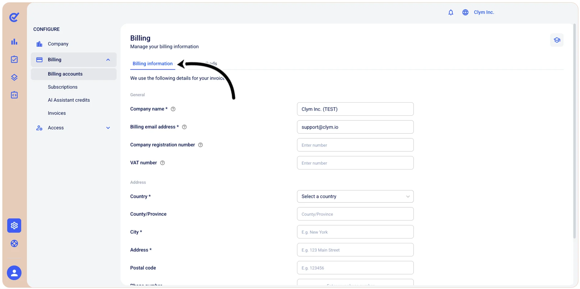580x289 pixels.
Task: Open the user profile avatar icon
Action: [14, 273]
